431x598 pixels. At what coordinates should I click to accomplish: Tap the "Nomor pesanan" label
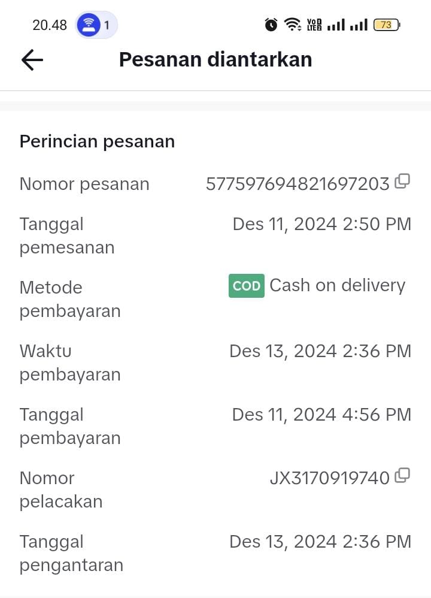84,184
